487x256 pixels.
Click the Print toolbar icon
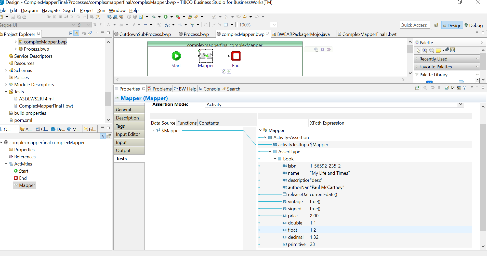click(x=24, y=17)
